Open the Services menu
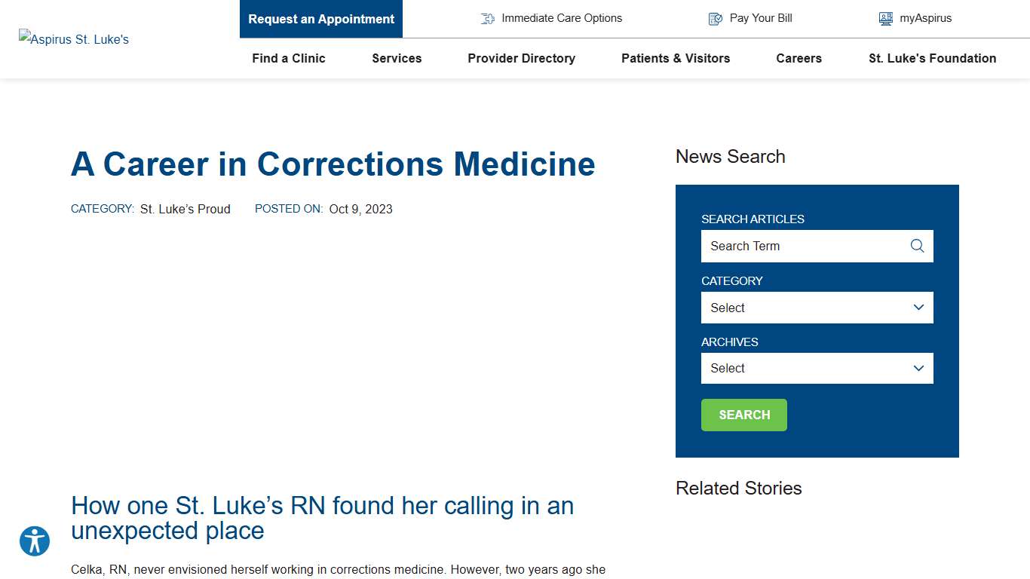Viewport: 1030px width, 579px height. [396, 58]
